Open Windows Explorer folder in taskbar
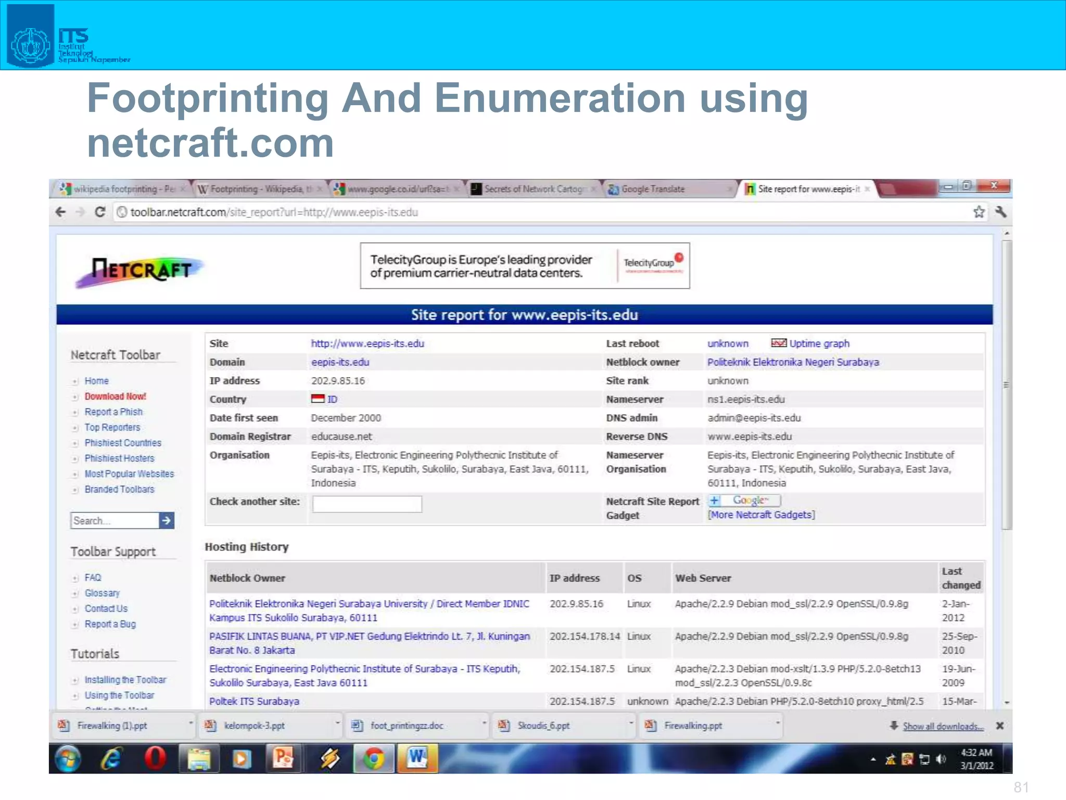This screenshot has width=1066, height=800. point(198,759)
